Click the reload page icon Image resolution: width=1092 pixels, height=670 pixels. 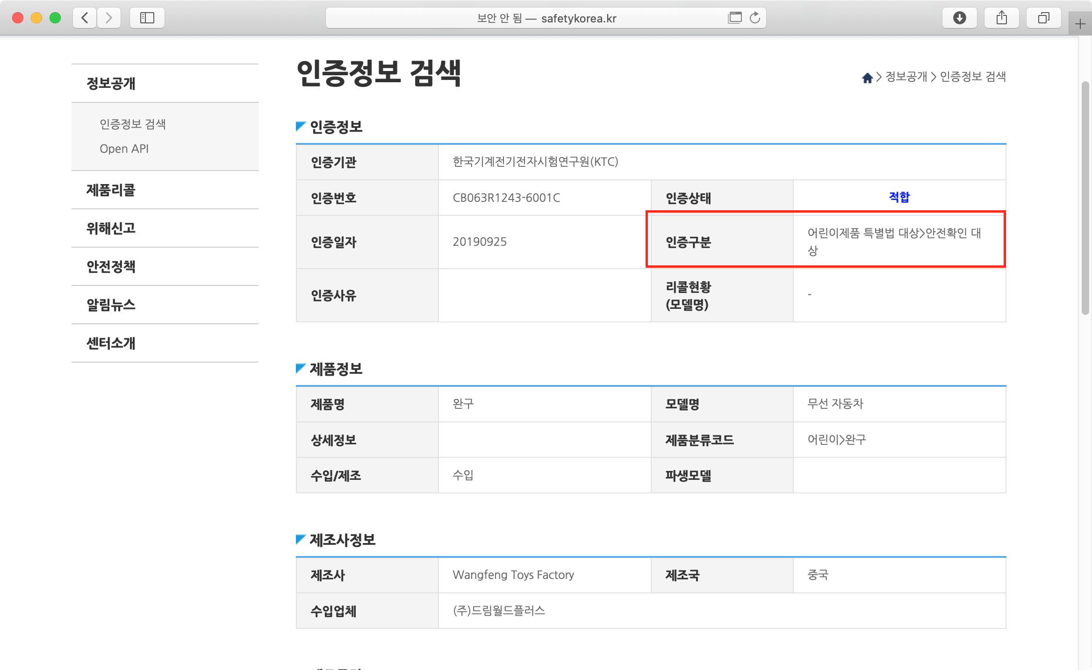pyautogui.click(x=754, y=18)
